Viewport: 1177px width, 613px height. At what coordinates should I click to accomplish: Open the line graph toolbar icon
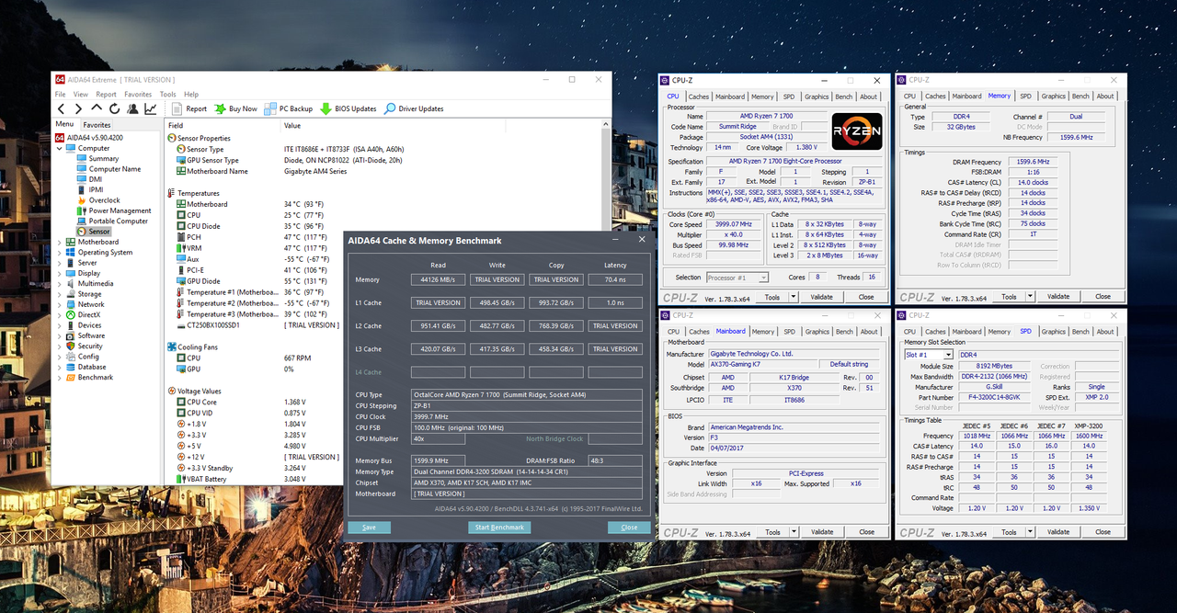(x=150, y=108)
